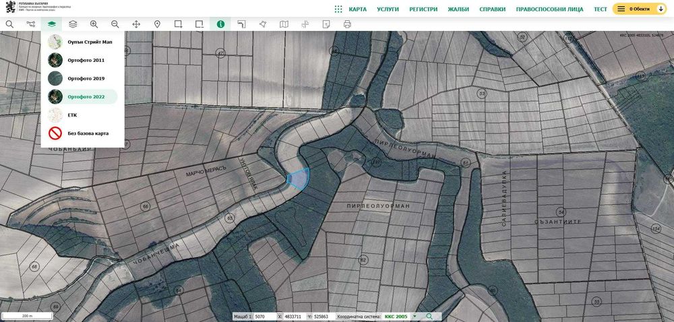Screen dimensions: 674x322
Task: Choose Без базова карта option
Action: click(88, 133)
